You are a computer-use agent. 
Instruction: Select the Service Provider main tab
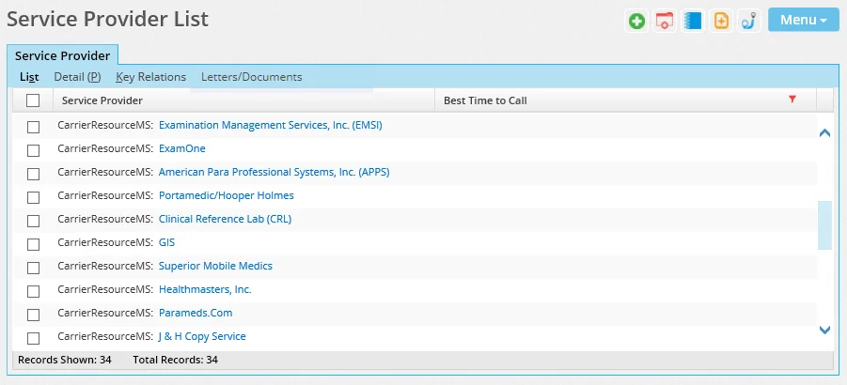coord(63,55)
